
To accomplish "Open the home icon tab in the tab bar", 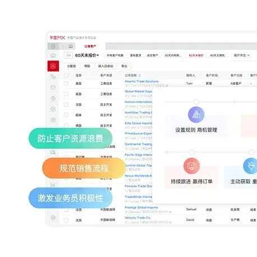I will pyautogui.click(x=70, y=46).
